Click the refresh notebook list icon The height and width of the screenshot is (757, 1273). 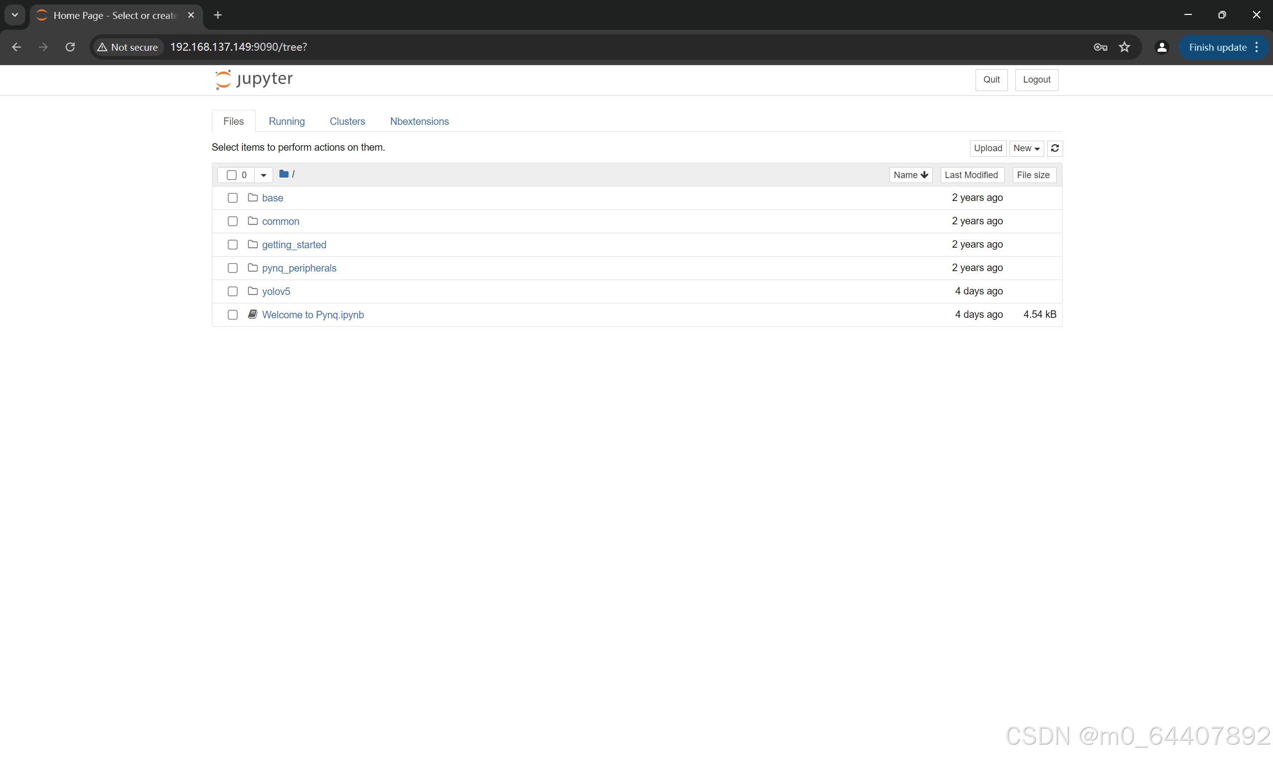[x=1055, y=148]
